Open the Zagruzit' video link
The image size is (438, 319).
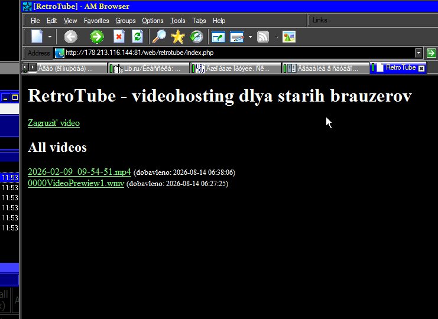point(54,123)
